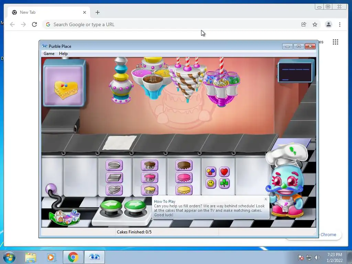Go back in Chrome
The height and width of the screenshot is (264, 352).
click(x=12, y=24)
